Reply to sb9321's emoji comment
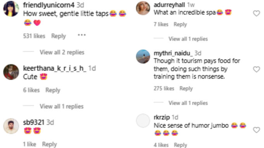Viewport: 264px width, 148px height. 49,144
